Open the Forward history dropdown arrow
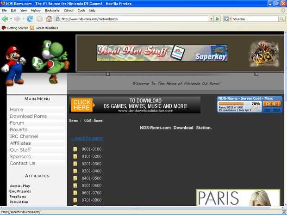This screenshot has width=287, height=215. 24,19
